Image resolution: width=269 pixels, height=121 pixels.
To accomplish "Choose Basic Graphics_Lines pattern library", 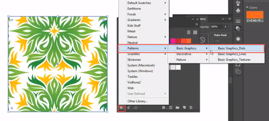I will [x=232, y=54].
